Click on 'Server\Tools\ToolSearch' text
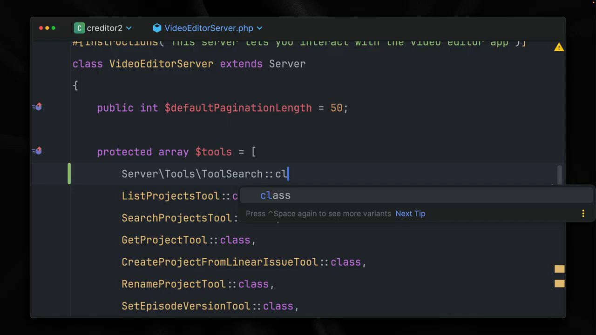Screen dimensions: 596x335 click(x=192, y=174)
